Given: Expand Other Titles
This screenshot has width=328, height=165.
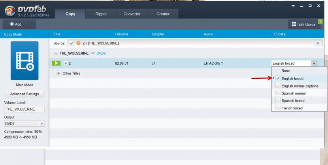Looking at the screenshot, I should 59,73.
